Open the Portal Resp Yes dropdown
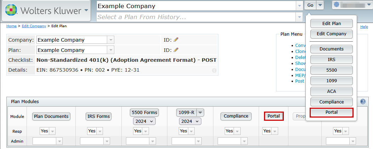The width and height of the screenshot is (373, 149). pyautogui.click(x=274, y=131)
